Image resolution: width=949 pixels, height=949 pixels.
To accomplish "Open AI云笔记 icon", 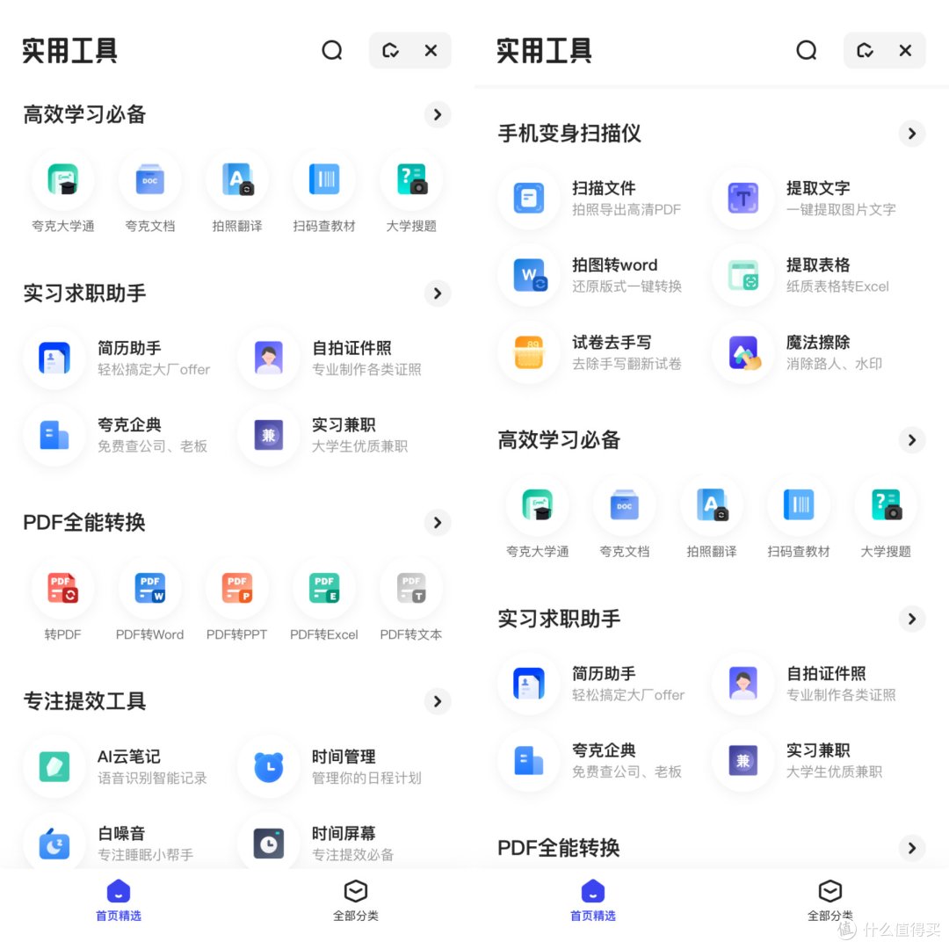I will [x=54, y=766].
